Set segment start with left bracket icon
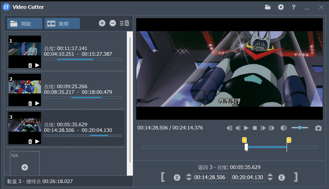Screen dimensions: 329x189 coord(163,177)
